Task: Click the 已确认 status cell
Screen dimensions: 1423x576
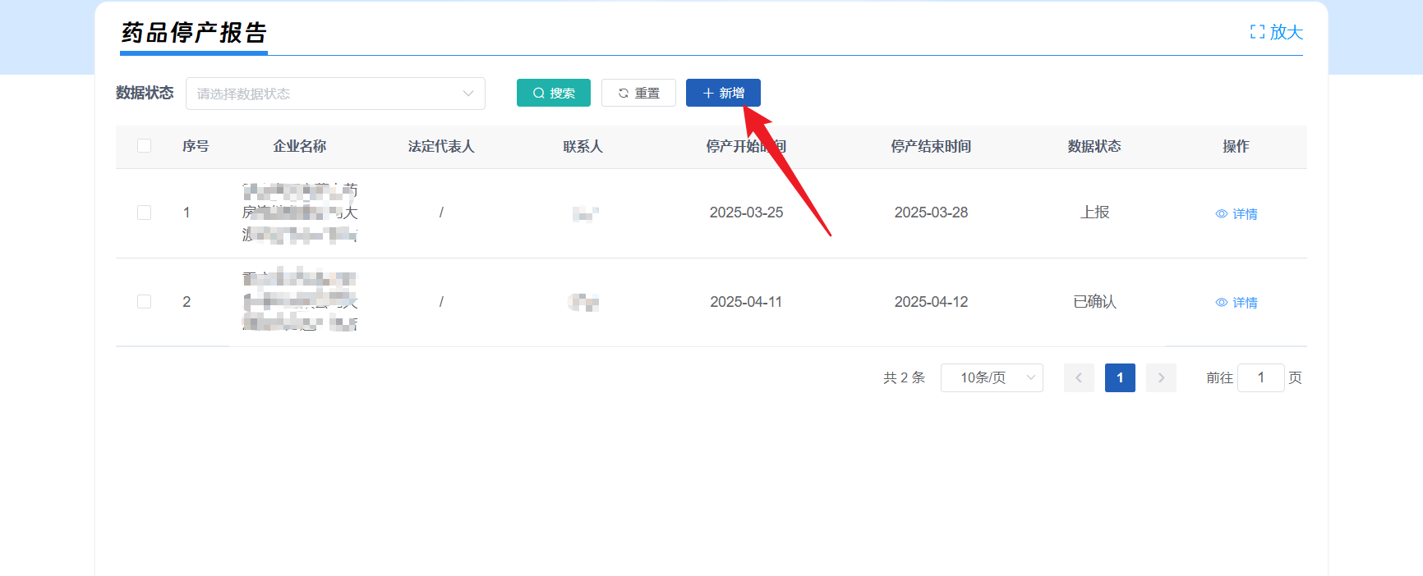Action: 1094,301
